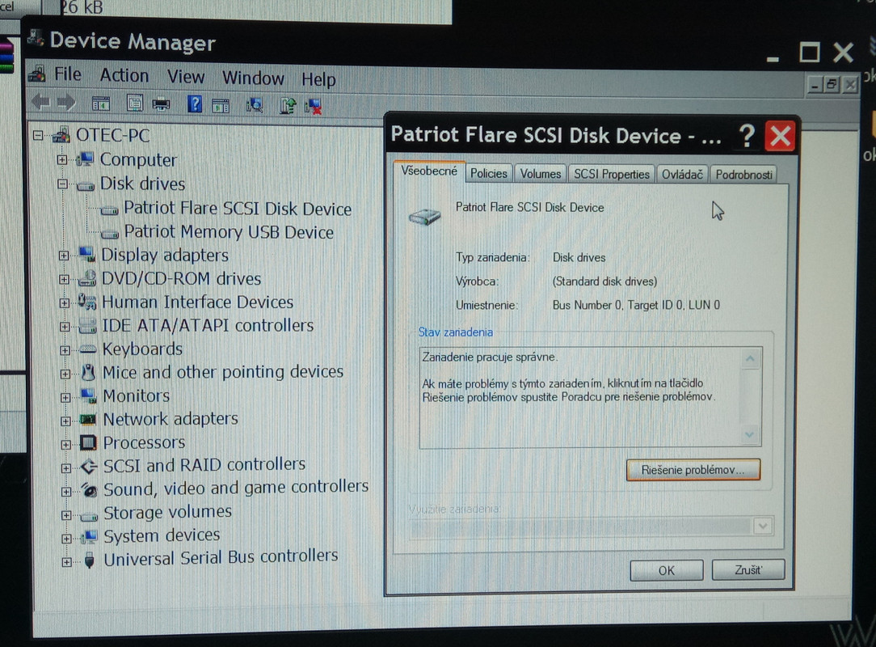Viewport: 876px width, 647px height.
Task: Click the Display adapters icon
Action: pyautogui.click(x=86, y=255)
